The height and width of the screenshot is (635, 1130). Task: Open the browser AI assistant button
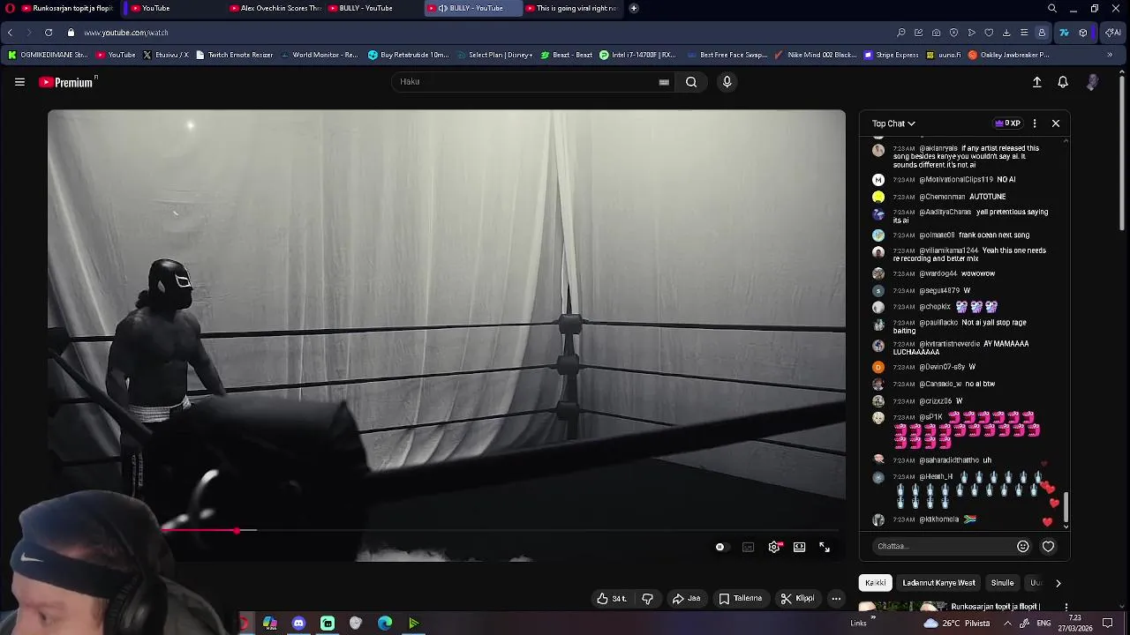coord(1113,33)
